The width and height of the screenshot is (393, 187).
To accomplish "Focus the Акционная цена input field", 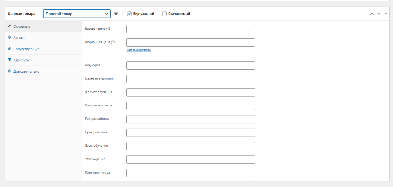I will point(190,42).
